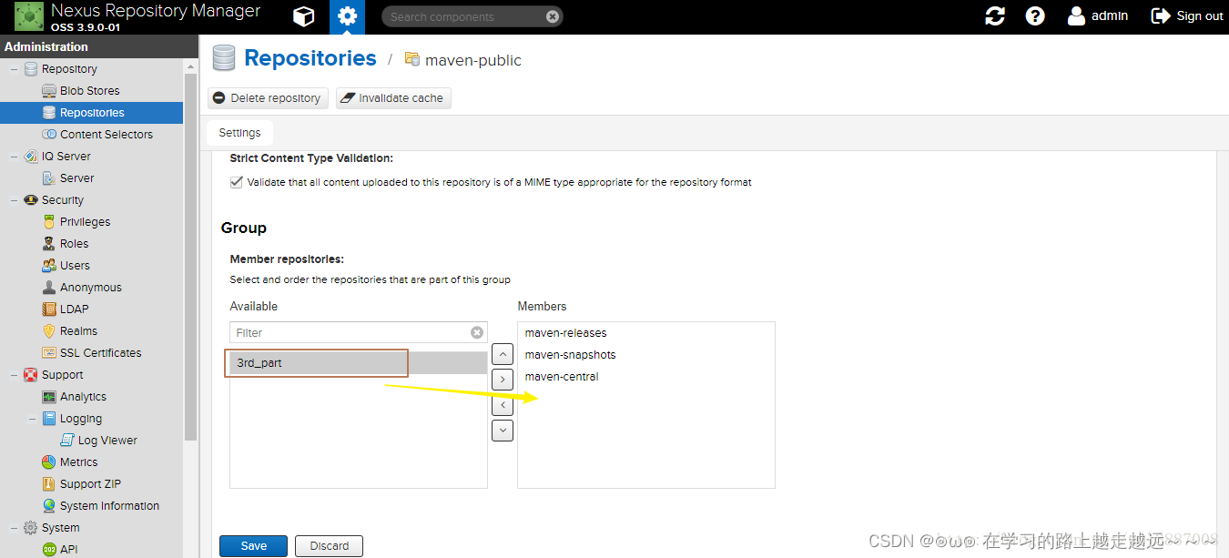The image size is (1229, 558).
Task: Clear the search components field
Action: point(553,16)
